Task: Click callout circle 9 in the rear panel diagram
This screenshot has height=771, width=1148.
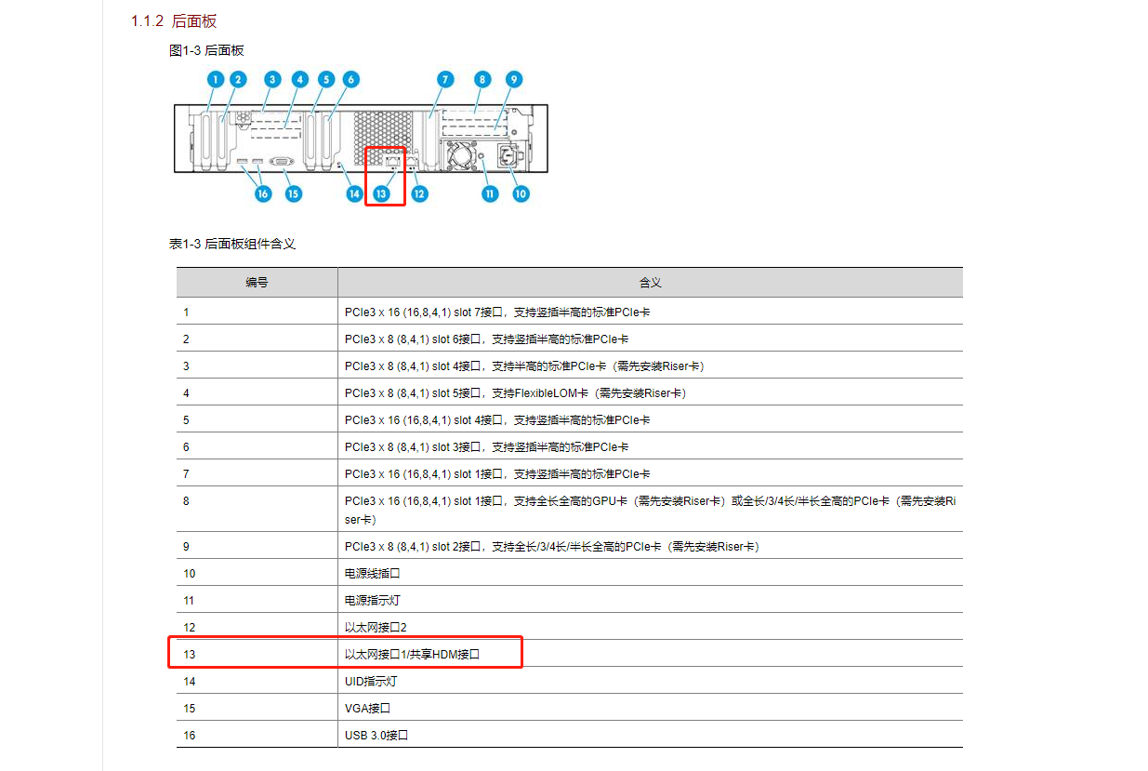Action: coord(514,80)
